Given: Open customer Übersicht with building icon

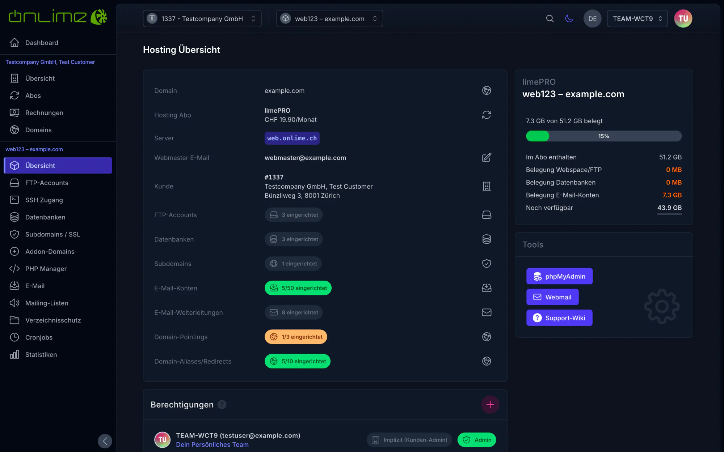Looking at the screenshot, I should tap(58, 78).
